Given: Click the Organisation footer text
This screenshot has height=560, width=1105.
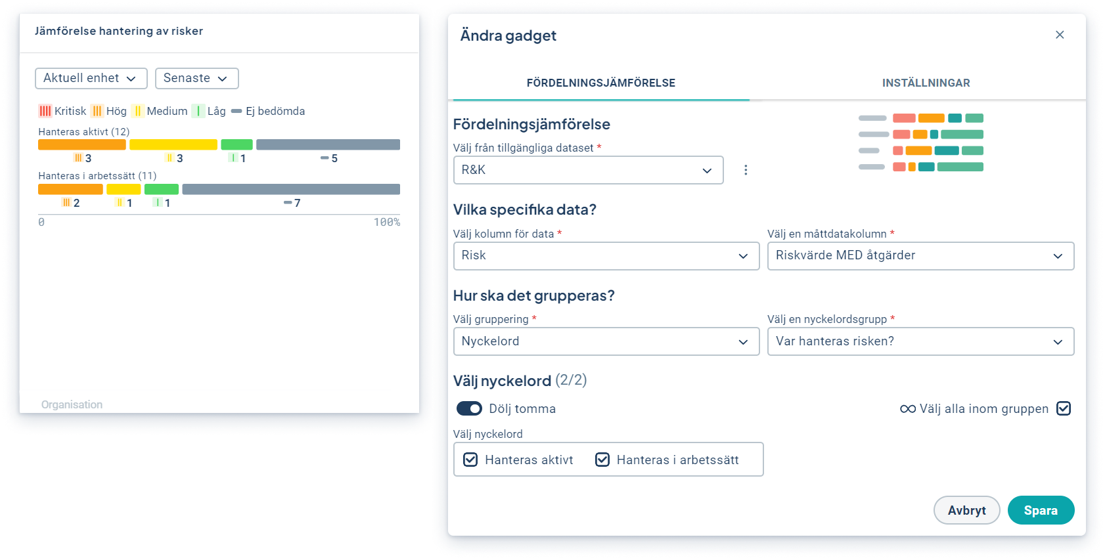Looking at the screenshot, I should click(x=72, y=404).
